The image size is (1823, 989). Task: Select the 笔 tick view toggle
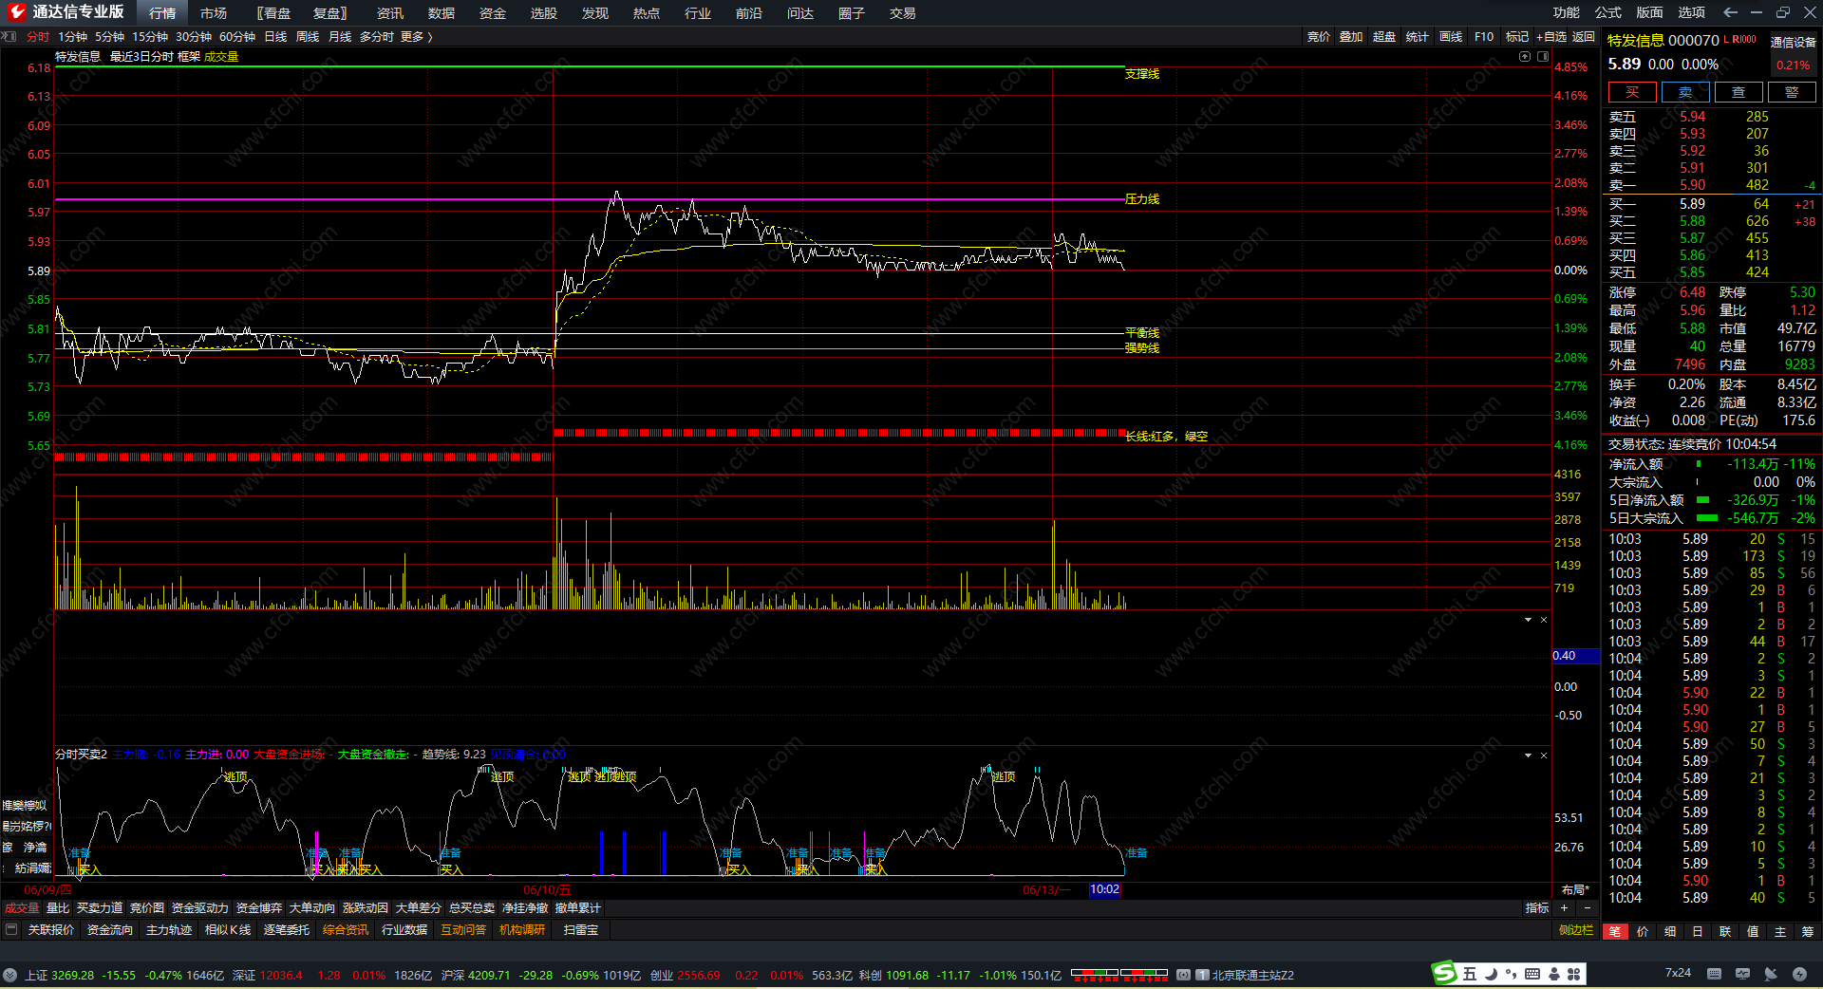pyautogui.click(x=1615, y=932)
